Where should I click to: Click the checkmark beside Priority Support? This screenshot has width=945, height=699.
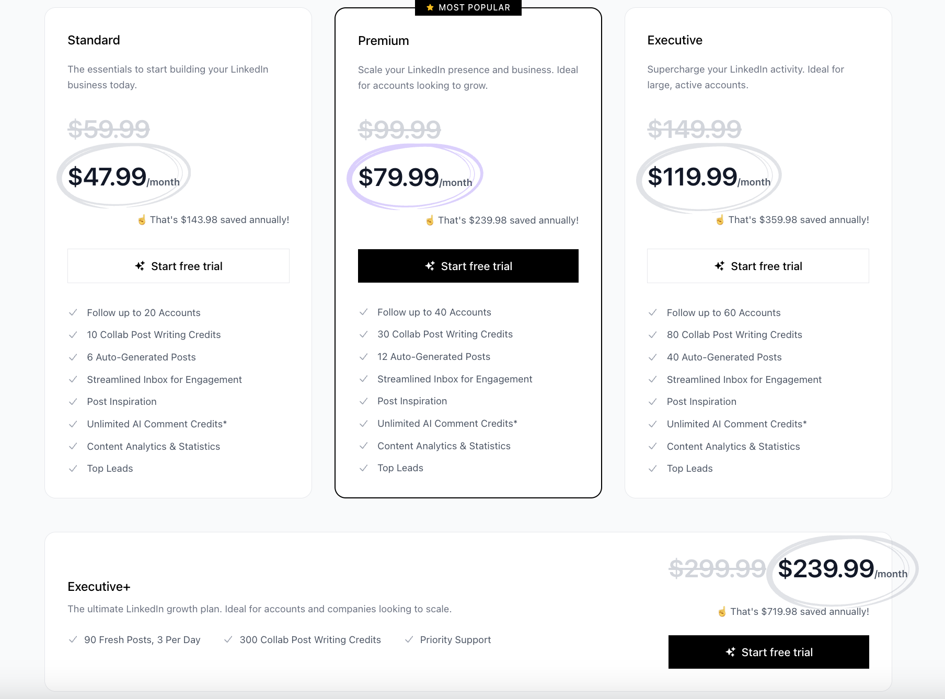(x=409, y=639)
